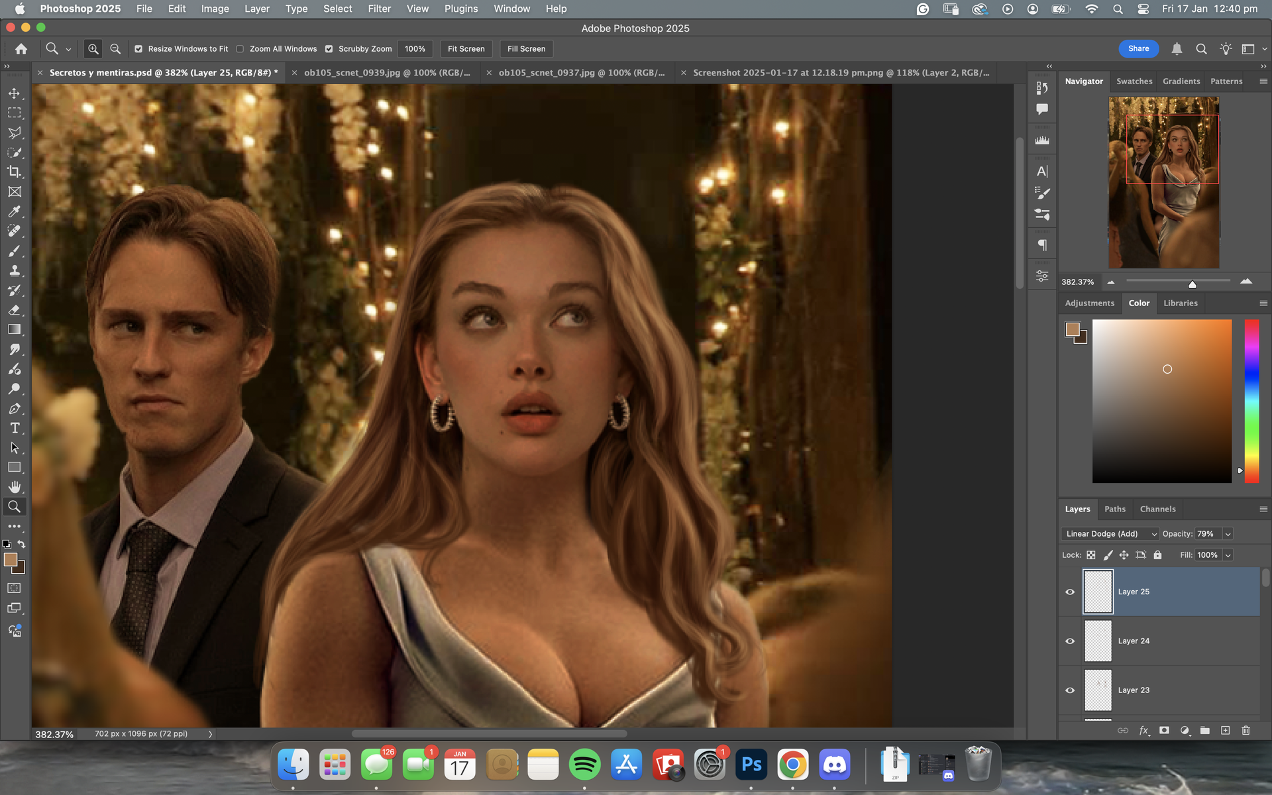Select the Eraser tool

14,310
